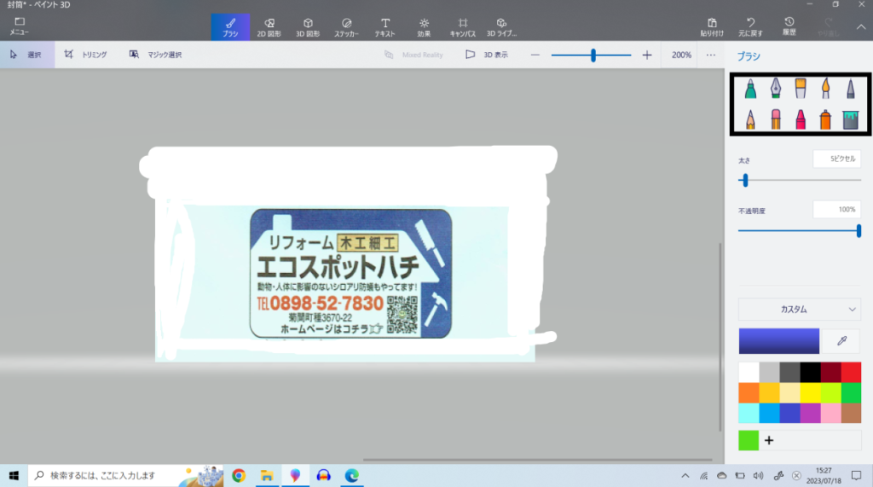Viewport: 873px width, 487px height.
Task: Select the Crayon brush
Action: pos(800,119)
